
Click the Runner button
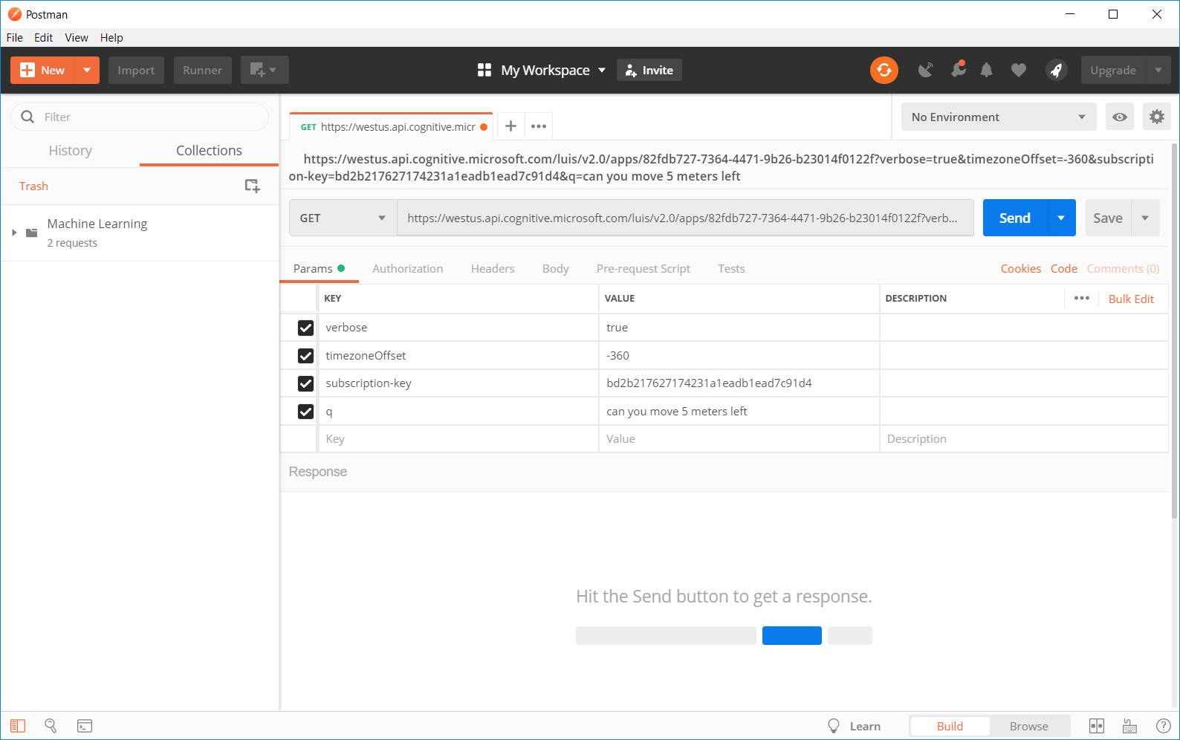202,70
